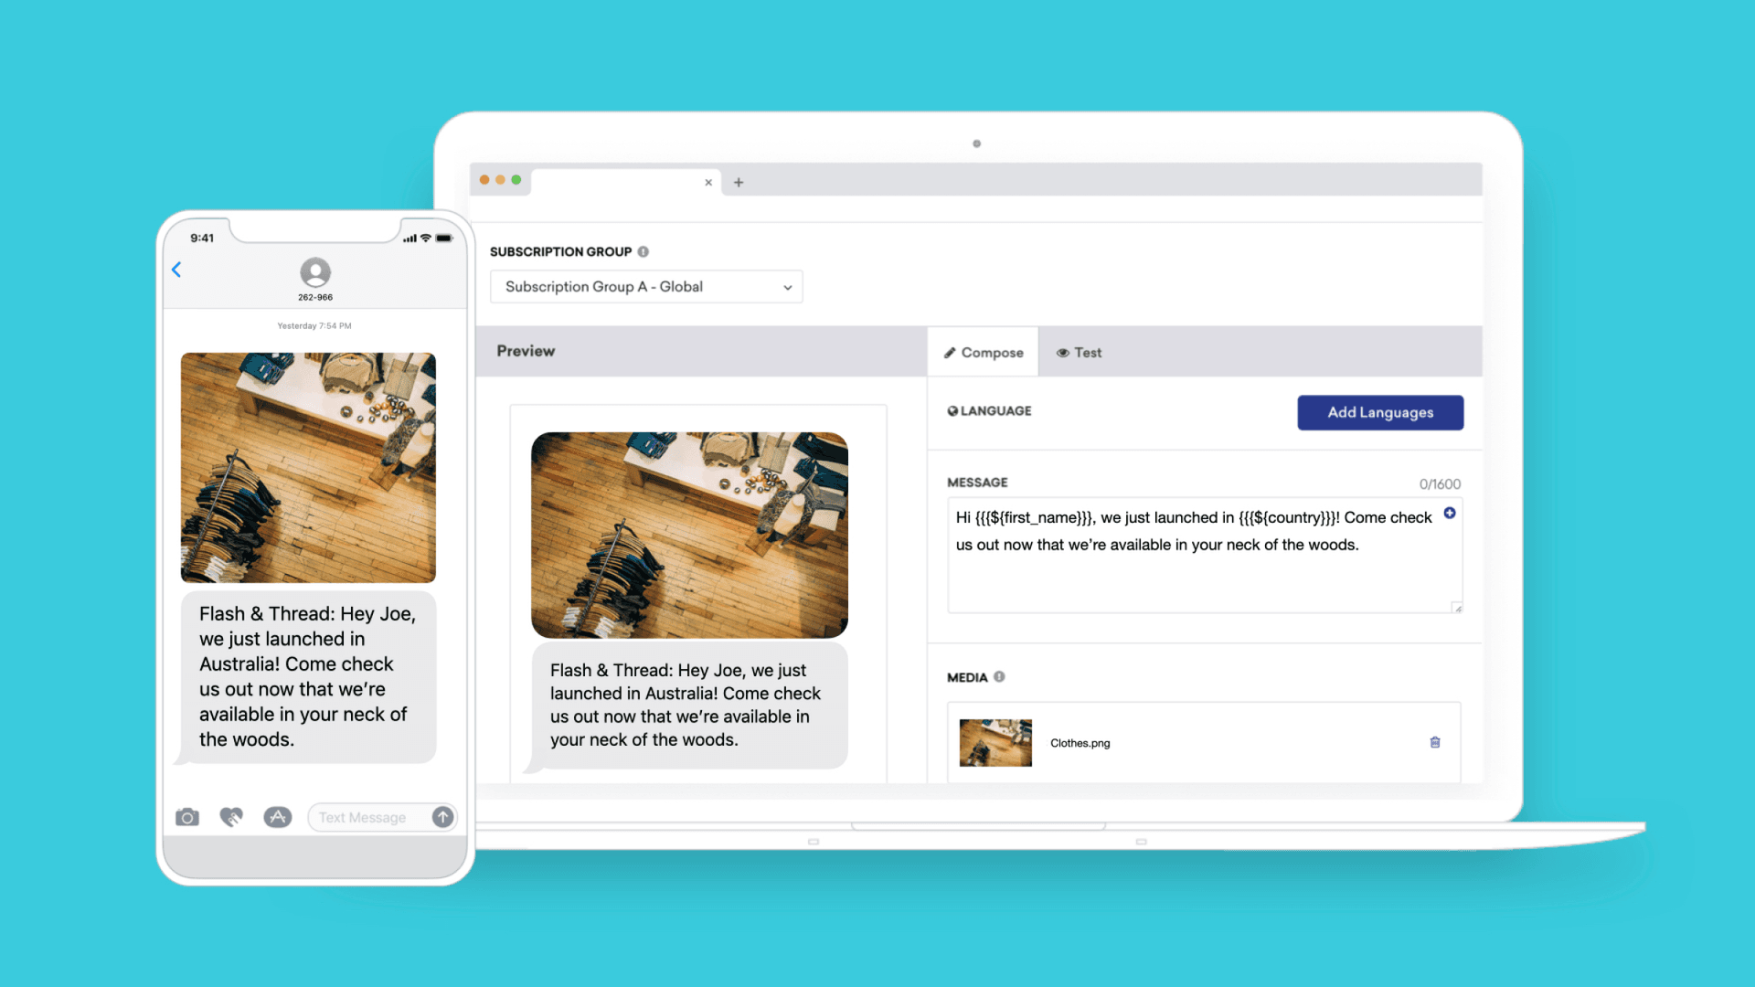Image resolution: width=1755 pixels, height=987 pixels.
Task: Click the eye Test preview icon
Action: (1081, 353)
